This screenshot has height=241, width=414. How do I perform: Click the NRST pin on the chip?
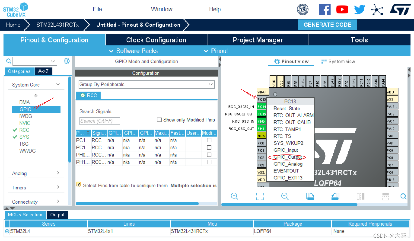[262, 136]
